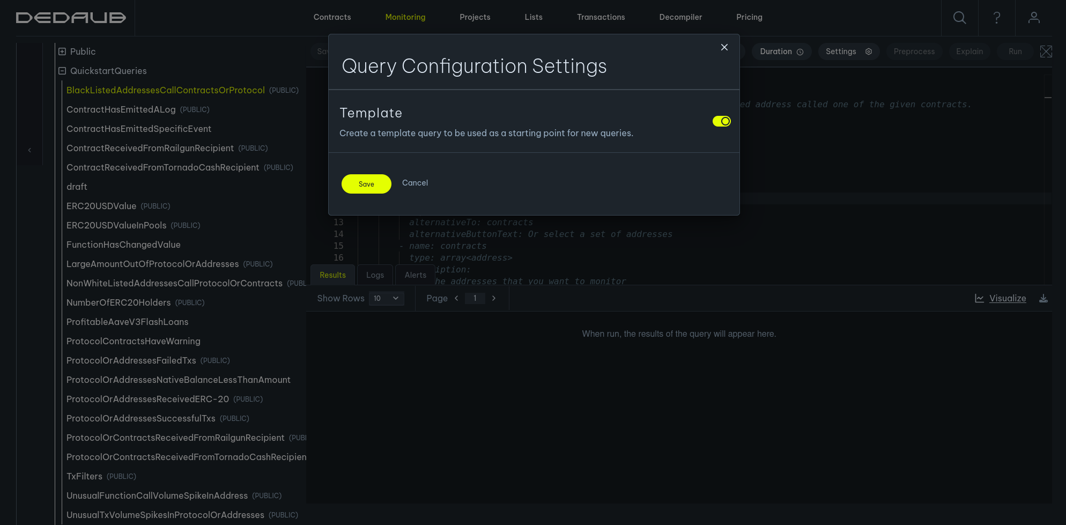Viewport: 1066px width, 525px height.
Task: Click Cancel in the settings dialog
Action: pyautogui.click(x=414, y=183)
